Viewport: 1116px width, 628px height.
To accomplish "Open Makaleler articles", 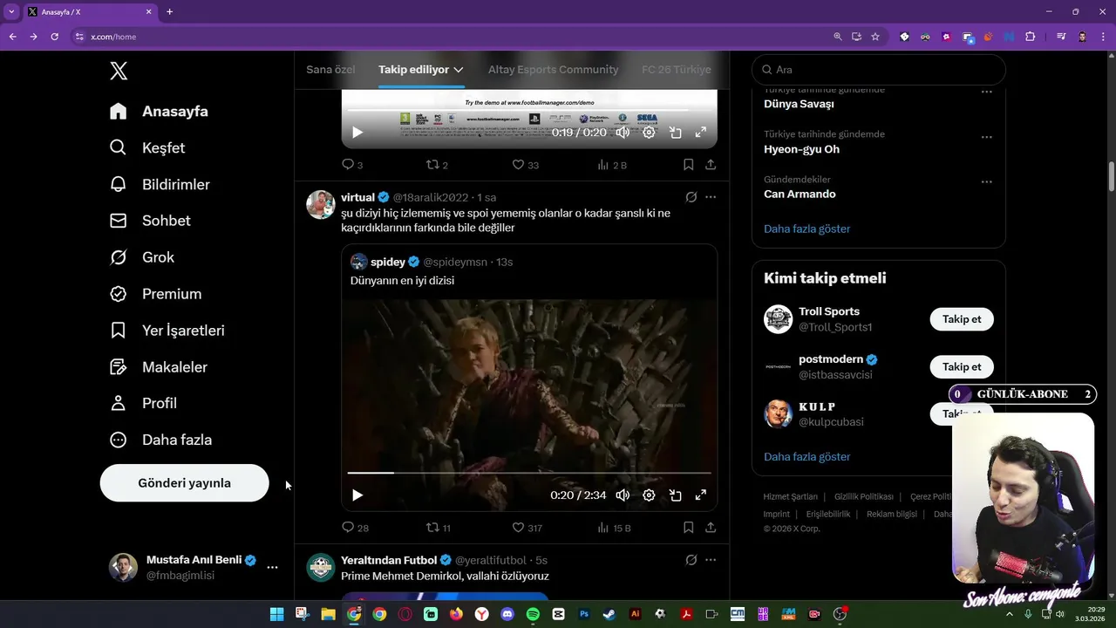I will coord(159,367).
